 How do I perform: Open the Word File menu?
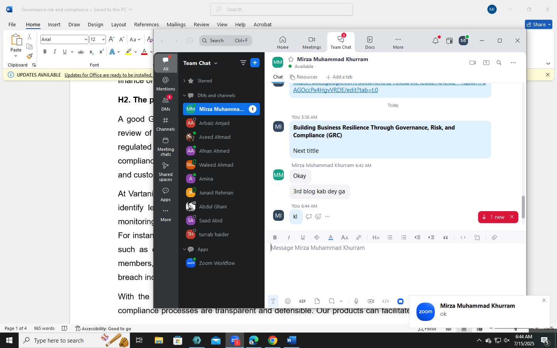(x=12, y=24)
